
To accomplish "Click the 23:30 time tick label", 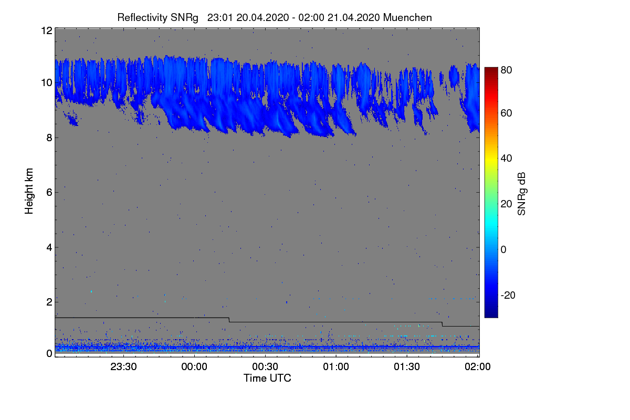I will [x=124, y=367].
